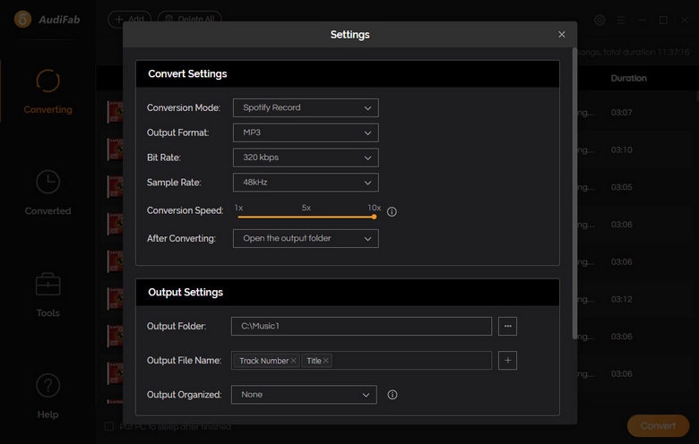Screen dimensions: 699x444
Task: Click the Conversion Speed info icon
Action: click(392, 212)
